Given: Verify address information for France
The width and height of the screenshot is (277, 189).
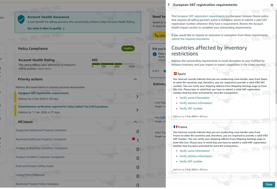Looking at the screenshot, I should tap(196, 156).
